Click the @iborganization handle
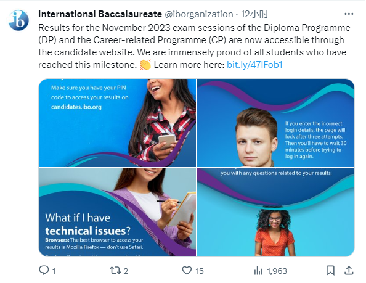This screenshot has height=283, width=366. tap(199, 14)
